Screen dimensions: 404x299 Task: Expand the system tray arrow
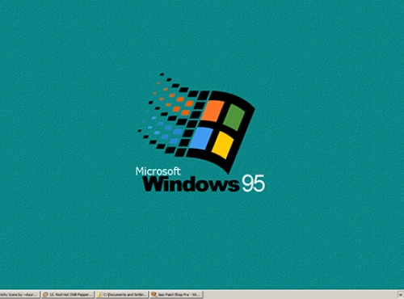(401, 295)
